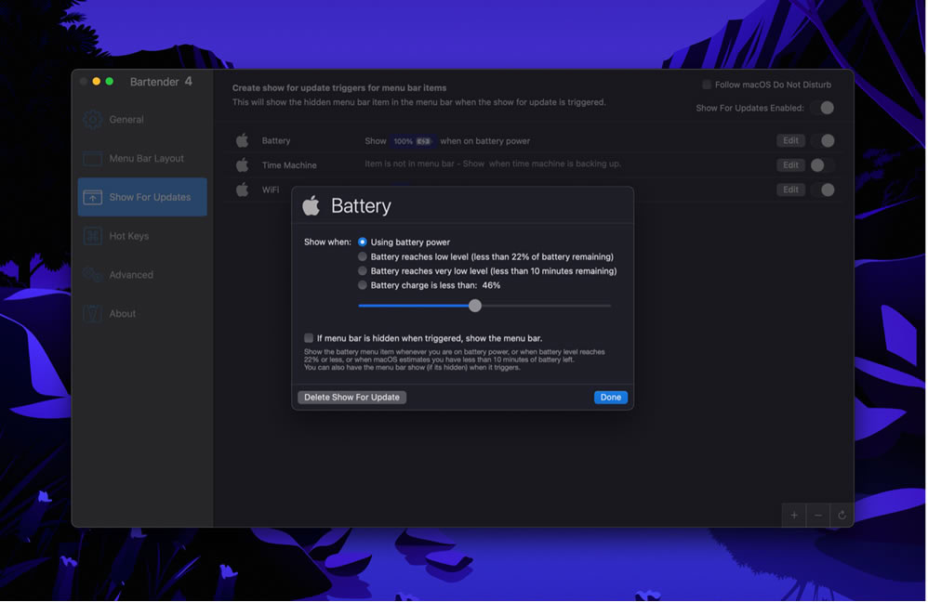Click the green zoom window button
The height and width of the screenshot is (602, 928).
(110, 82)
